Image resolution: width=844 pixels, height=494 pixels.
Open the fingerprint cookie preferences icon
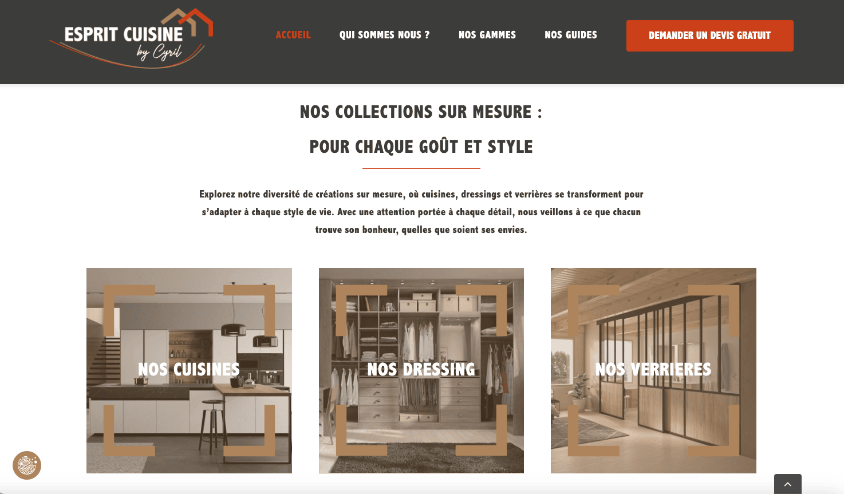tap(27, 465)
